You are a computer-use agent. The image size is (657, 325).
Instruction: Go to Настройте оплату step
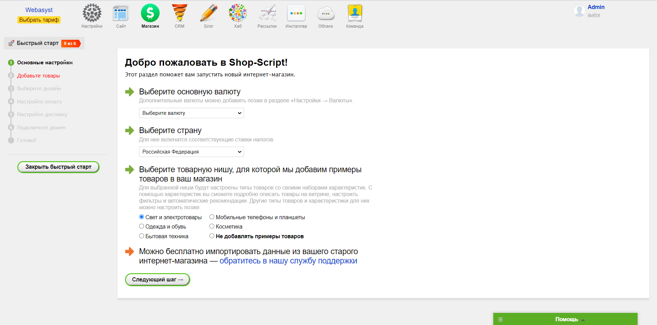tap(39, 101)
